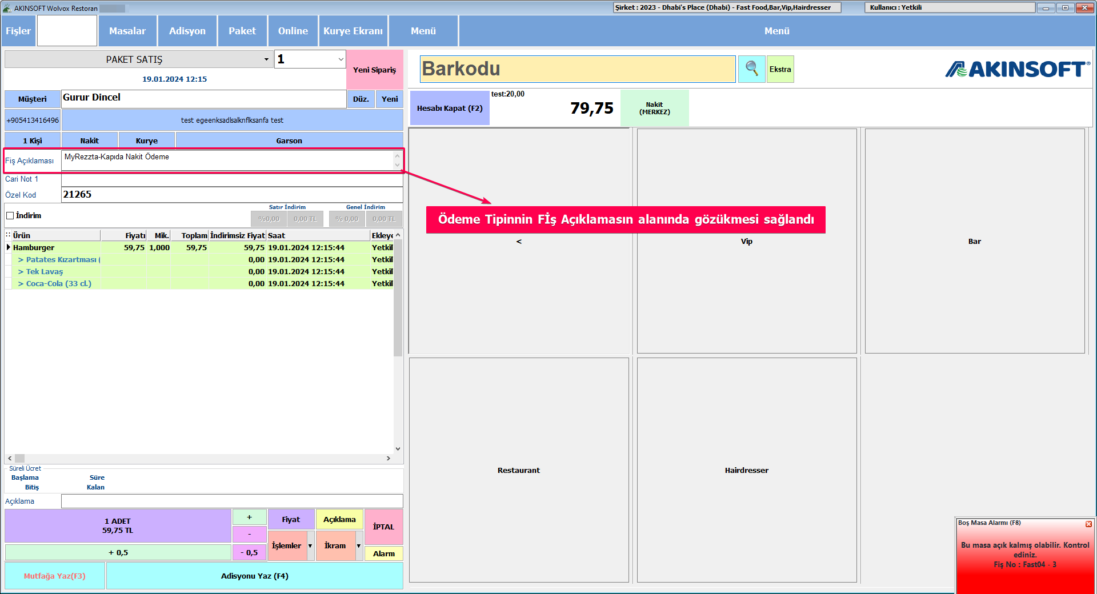Click the + 0,5 quantity button
Image resolution: width=1097 pixels, height=594 pixels.
point(118,552)
